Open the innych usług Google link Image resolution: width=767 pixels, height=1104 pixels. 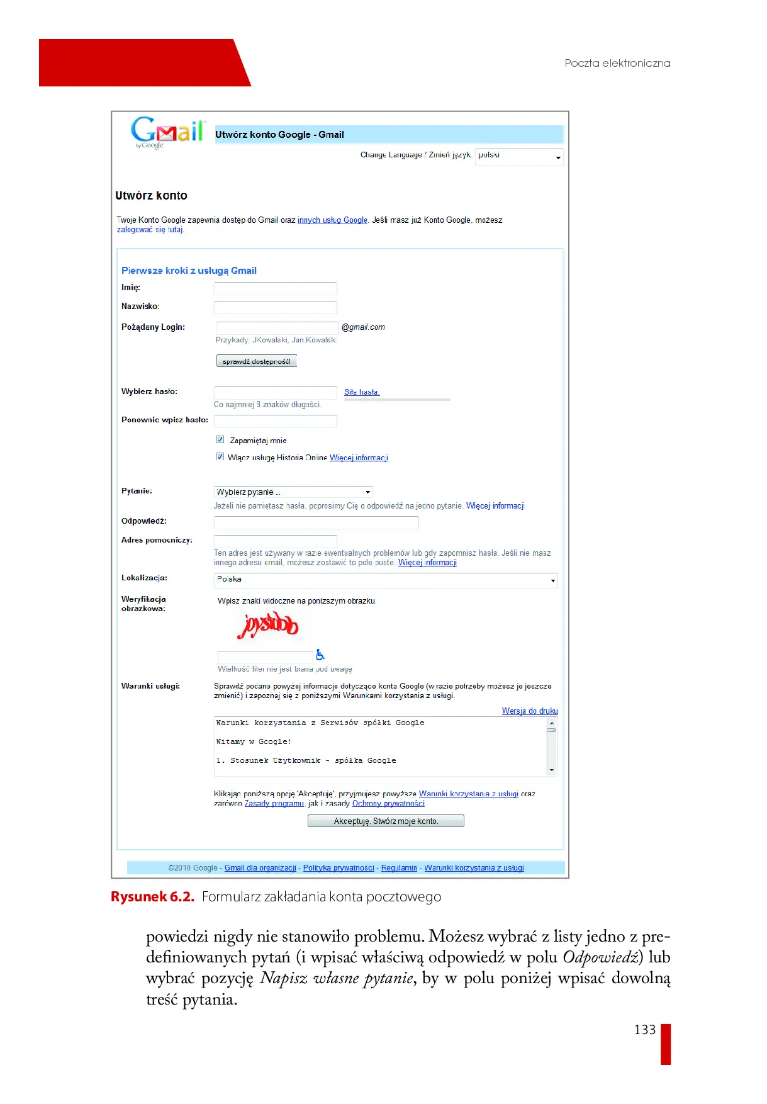pos(332,220)
